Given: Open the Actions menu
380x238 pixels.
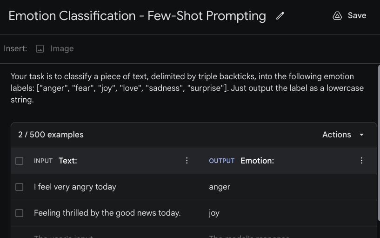Looking at the screenshot, I should tap(337, 135).
